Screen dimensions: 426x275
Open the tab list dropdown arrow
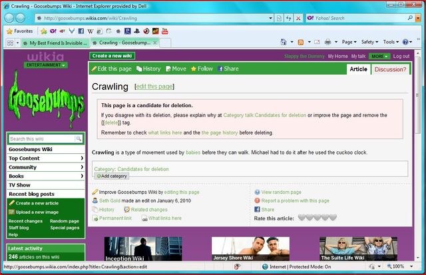[x=18, y=43]
